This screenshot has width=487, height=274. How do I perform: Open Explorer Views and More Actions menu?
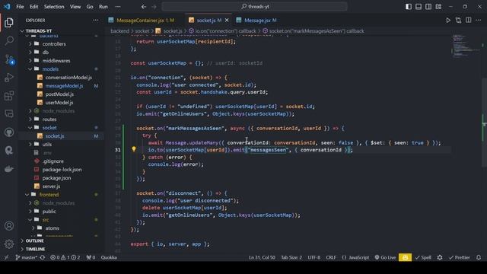tap(95, 21)
